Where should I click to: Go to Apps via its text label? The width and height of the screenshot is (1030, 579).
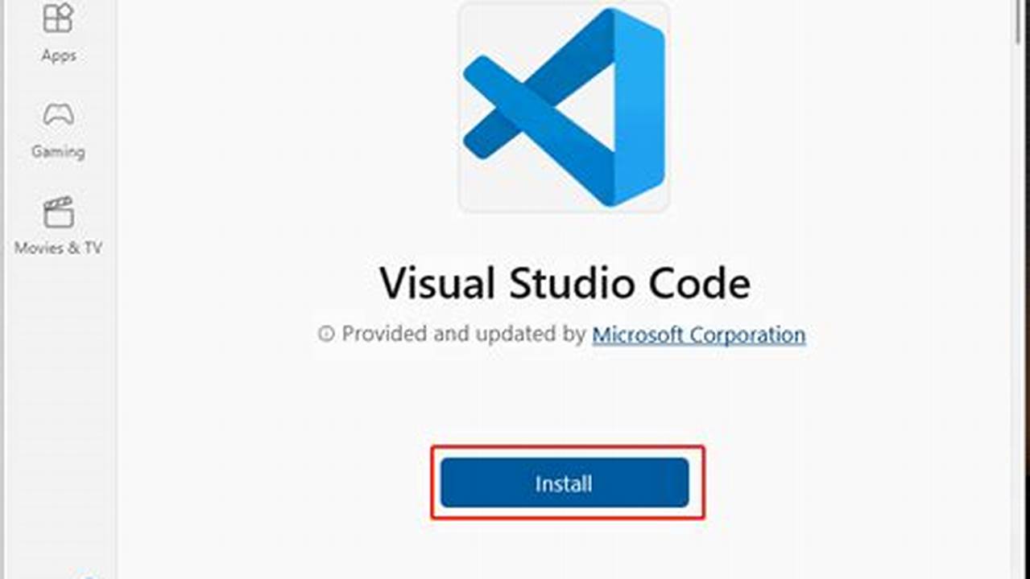(58, 55)
